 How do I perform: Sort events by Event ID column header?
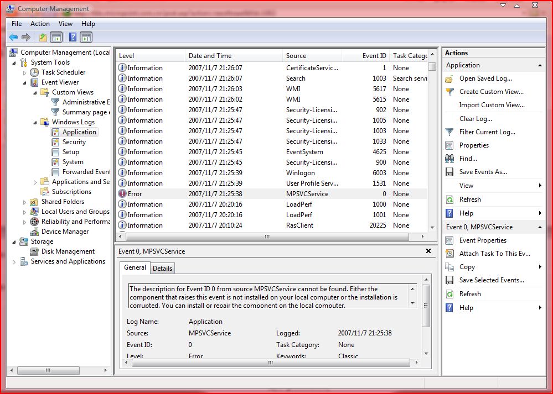[x=365, y=56]
